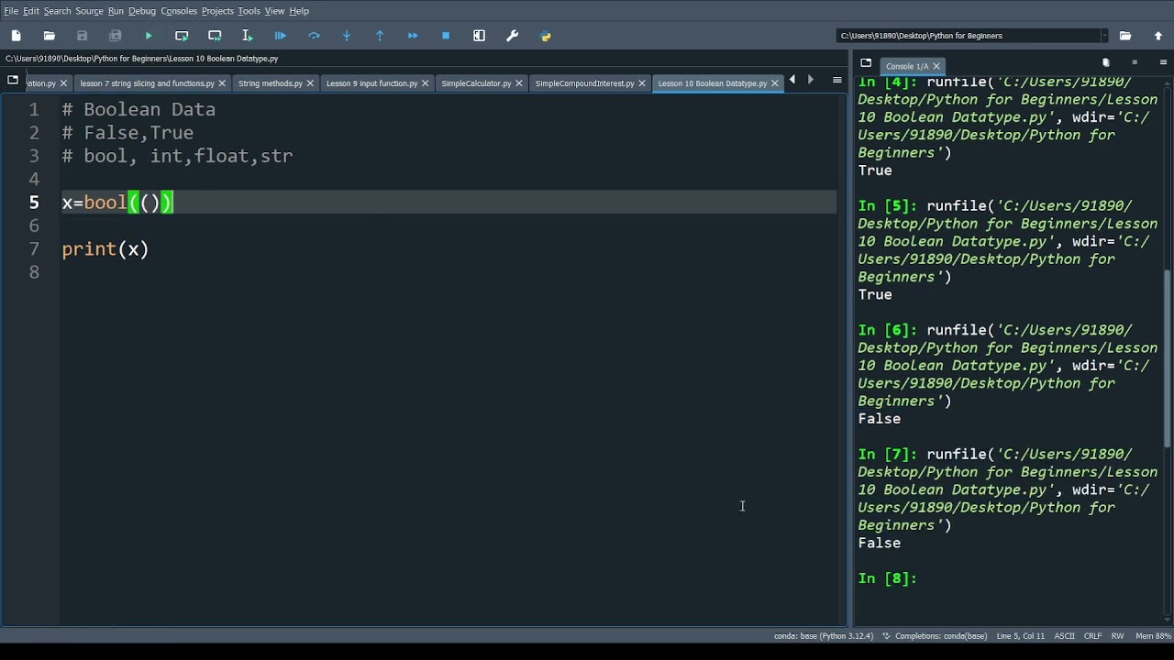Open the Projects menu
This screenshot has width=1174, height=660.
point(217,11)
